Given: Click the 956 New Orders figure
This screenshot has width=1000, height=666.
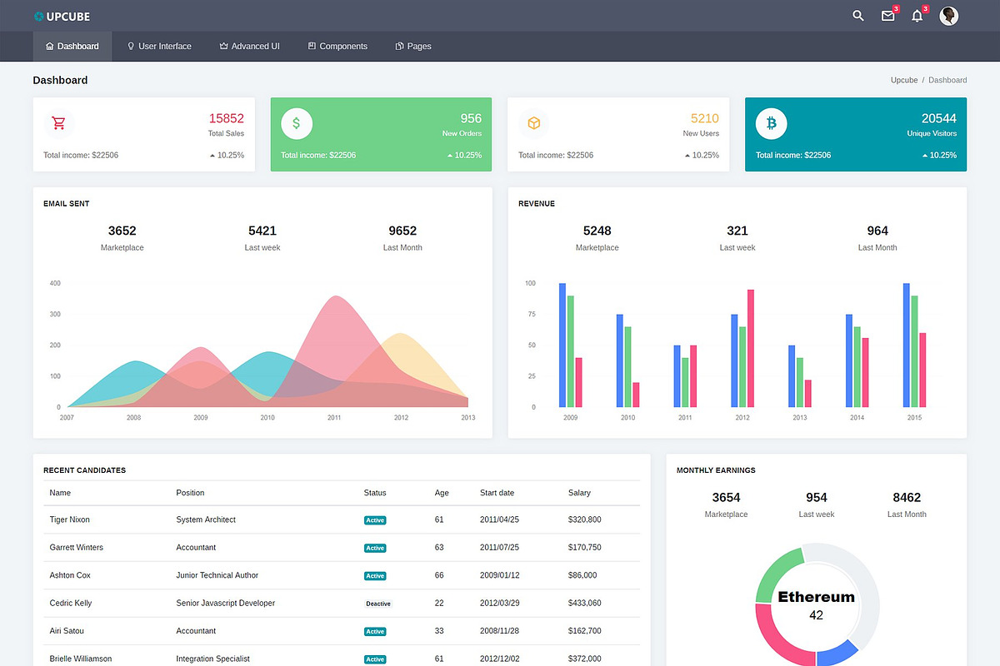Looking at the screenshot, I should point(471,118).
